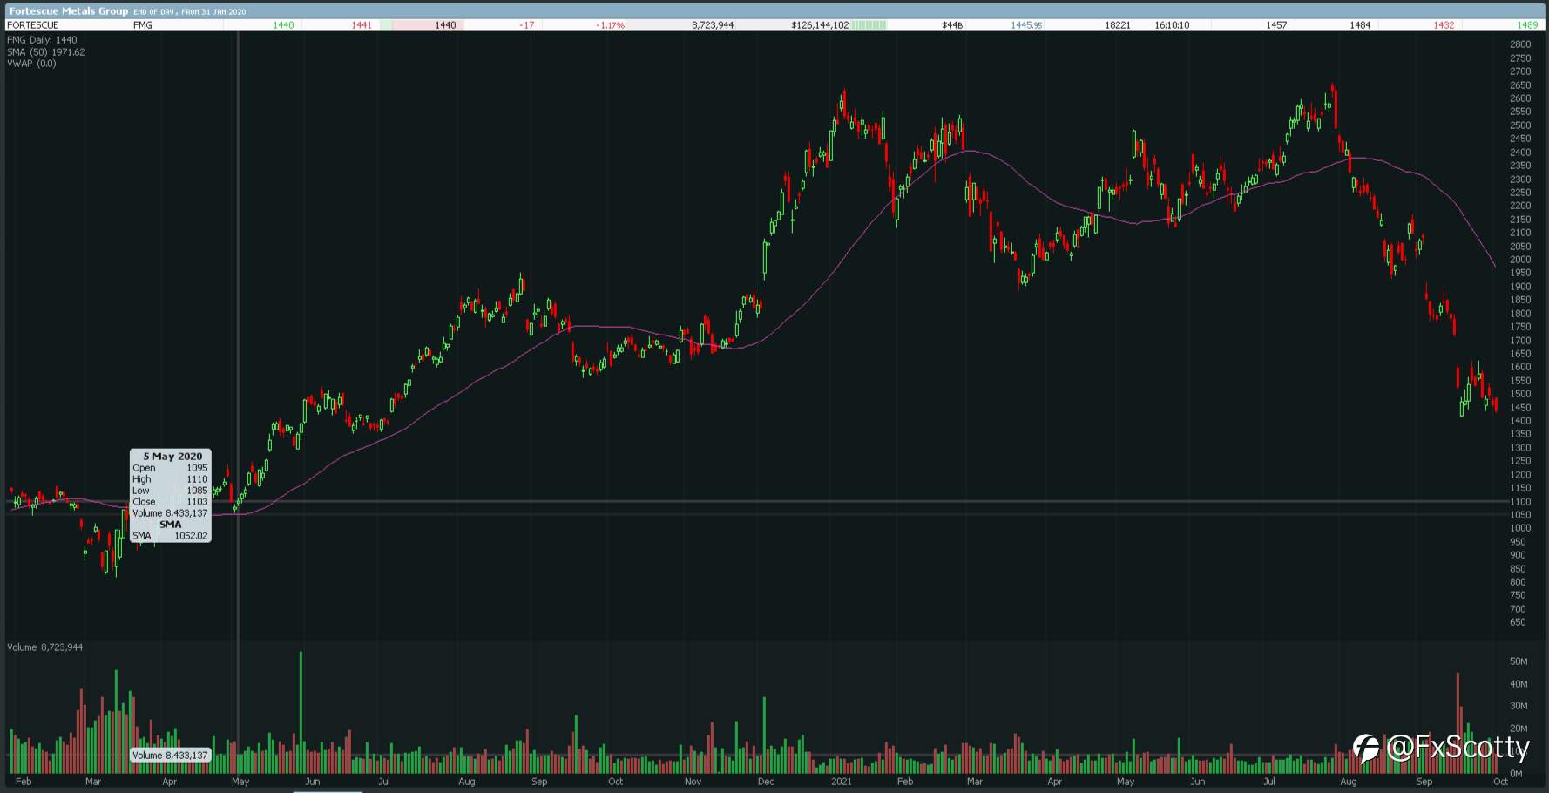Click the 50M volume axis label
The width and height of the screenshot is (1549, 793).
pyautogui.click(x=1519, y=661)
